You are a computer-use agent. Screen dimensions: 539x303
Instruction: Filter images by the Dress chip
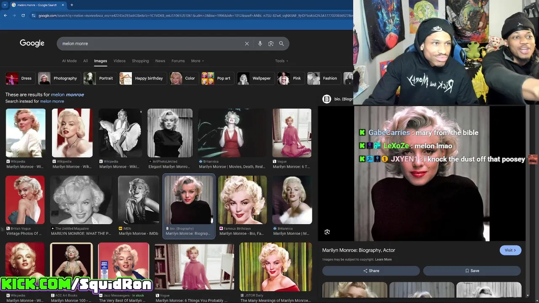coord(19,78)
